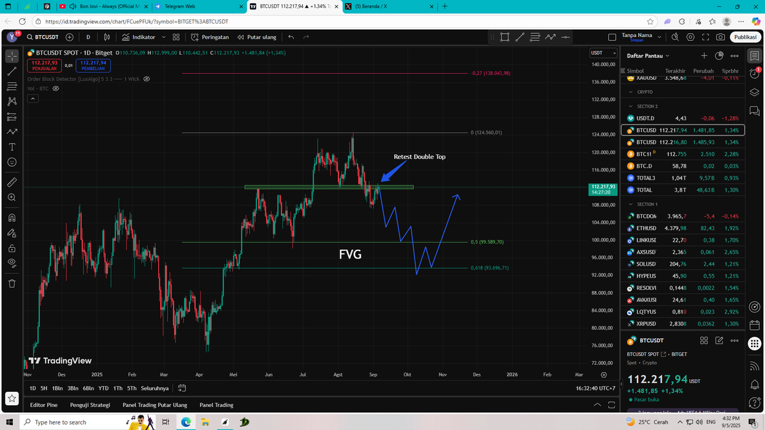Open the layout selection square icon
The width and height of the screenshot is (765, 430).
click(612, 37)
